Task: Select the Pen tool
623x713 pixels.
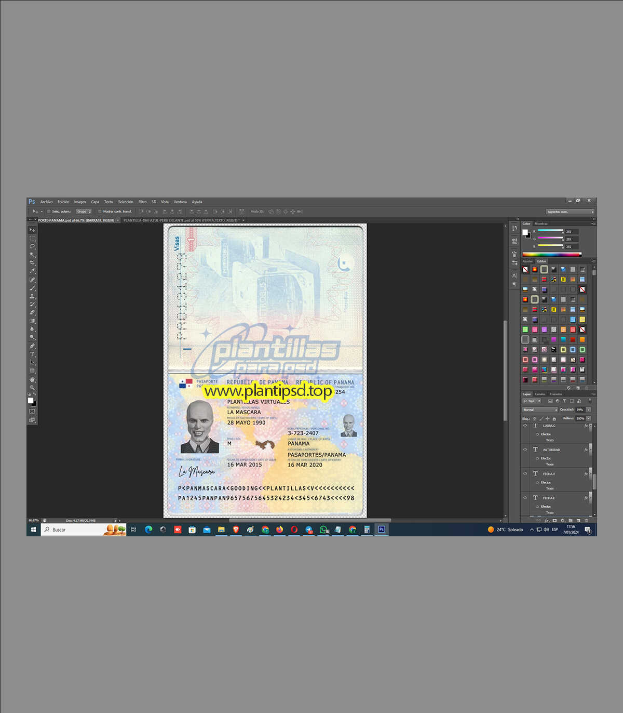Action: [x=32, y=346]
